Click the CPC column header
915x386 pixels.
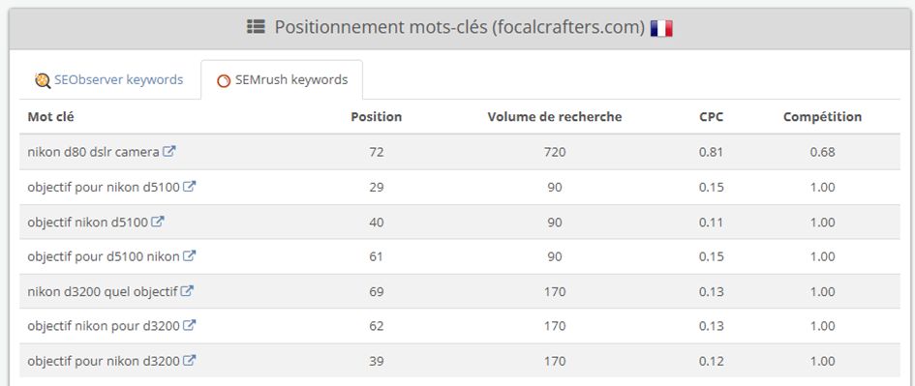click(x=712, y=117)
